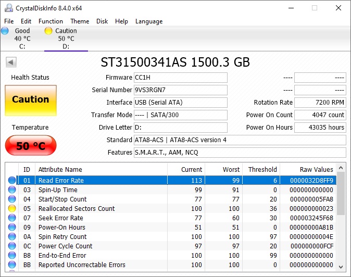Click the Temperature label above the red button
The height and width of the screenshot is (277, 351).
pyautogui.click(x=30, y=128)
